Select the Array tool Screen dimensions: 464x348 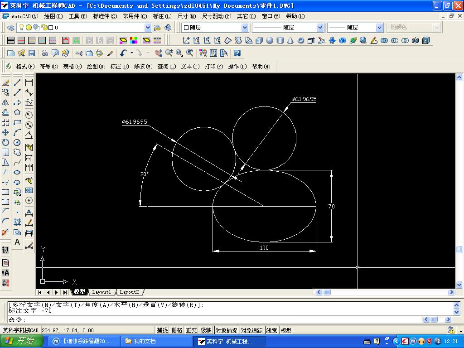tap(5, 122)
